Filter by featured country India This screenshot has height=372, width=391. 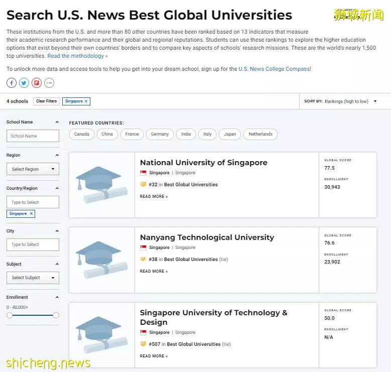[186, 134]
